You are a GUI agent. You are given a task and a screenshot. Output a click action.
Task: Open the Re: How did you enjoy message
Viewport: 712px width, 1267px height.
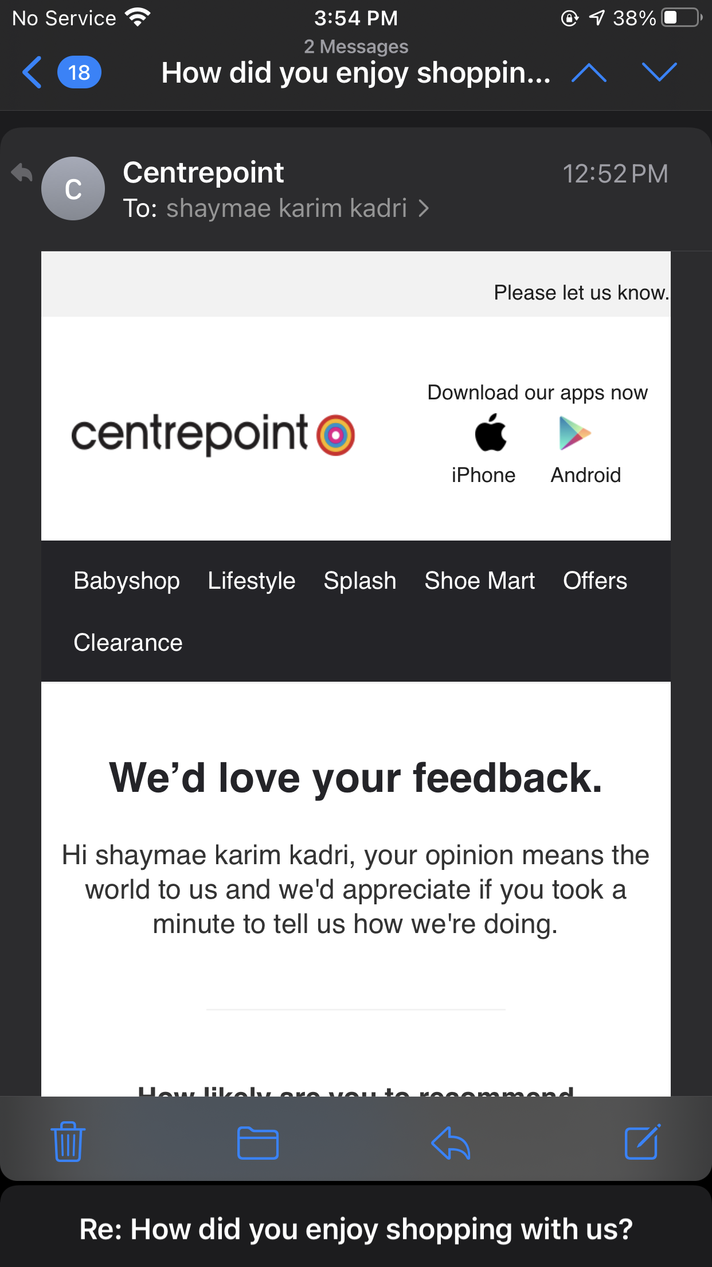356,1229
